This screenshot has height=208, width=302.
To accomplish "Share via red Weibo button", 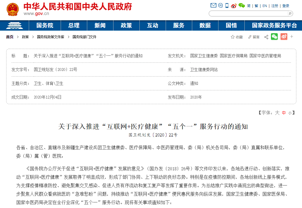I will 284,37.
